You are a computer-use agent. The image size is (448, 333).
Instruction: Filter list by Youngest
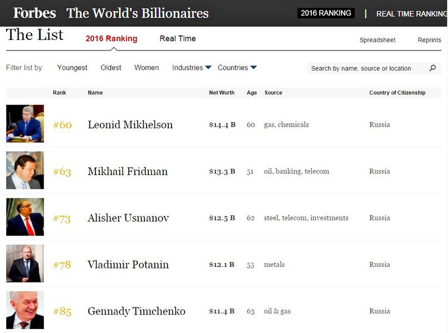(72, 68)
